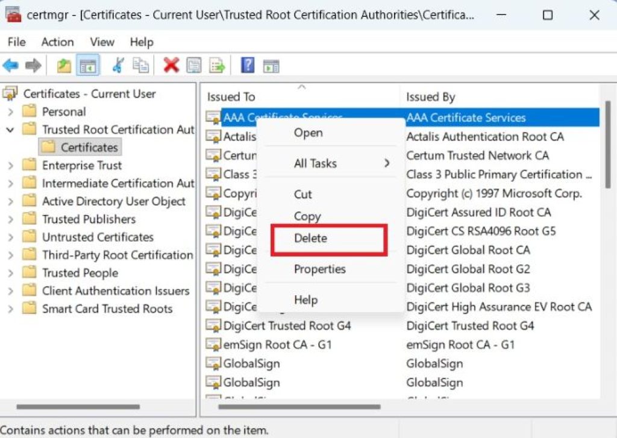
Task: Click the folder icon next to Untrusted Certificates
Action: pos(29,237)
